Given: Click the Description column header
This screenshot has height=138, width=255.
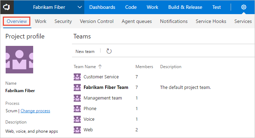Looking at the screenshot, I should (x=171, y=67).
